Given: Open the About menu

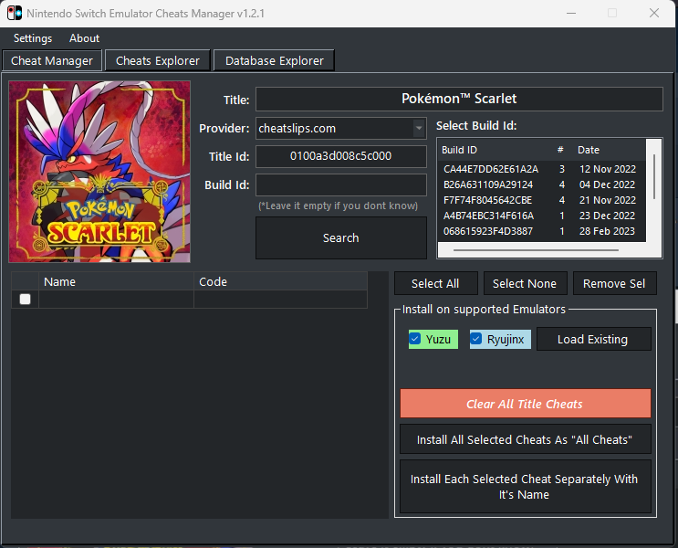Looking at the screenshot, I should pyautogui.click(x=84, y=38).
